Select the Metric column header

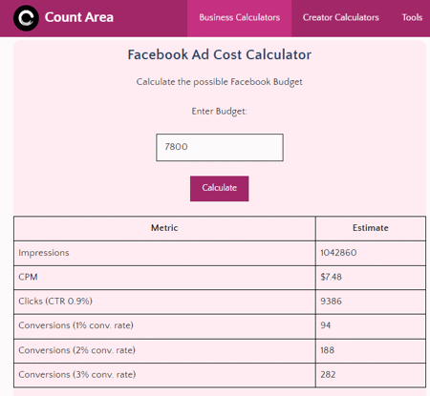click(164, 228)
